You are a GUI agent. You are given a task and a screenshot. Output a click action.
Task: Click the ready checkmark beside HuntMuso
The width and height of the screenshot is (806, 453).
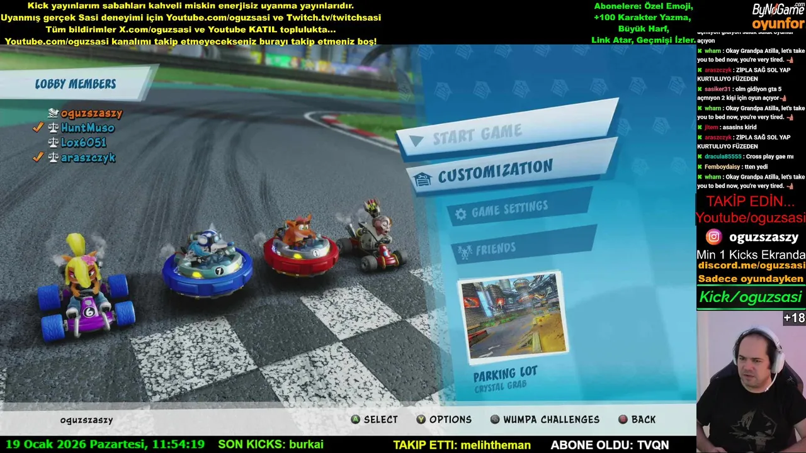[x=38, y=128]
